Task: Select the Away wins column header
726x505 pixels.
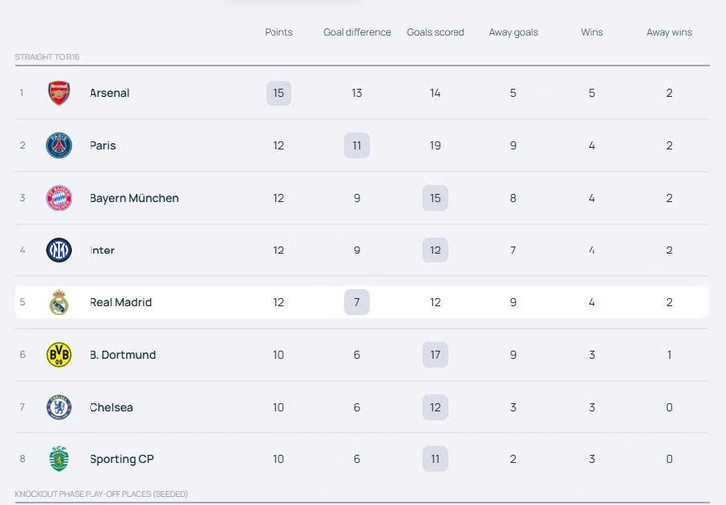Action: (x=669, y=32)
